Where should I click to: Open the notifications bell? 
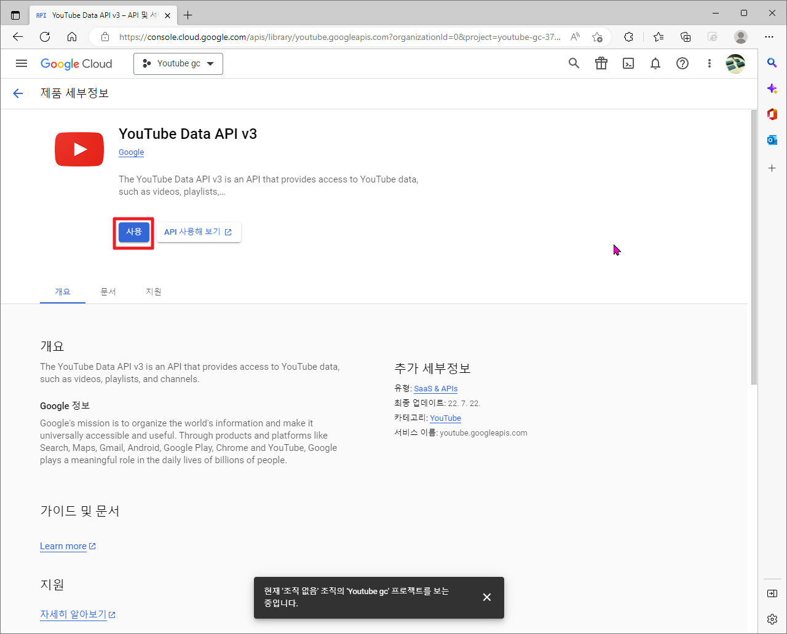(x=655, y=63)
